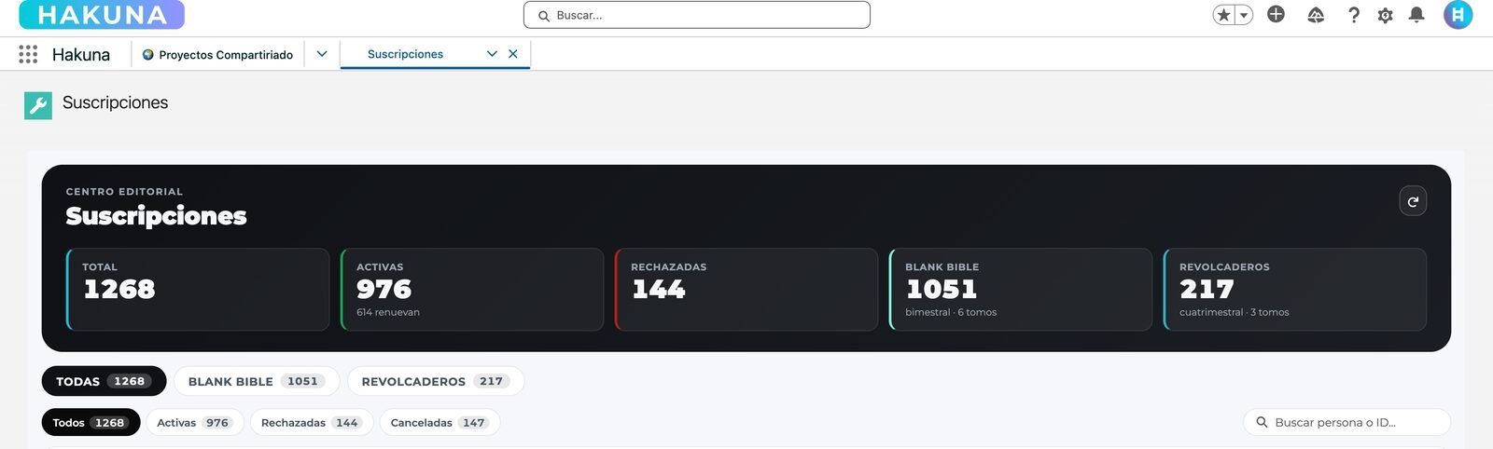1493x449 pixels.
Task: Click the bimestral · 6 tomos text
Action: tap(951, 312)
